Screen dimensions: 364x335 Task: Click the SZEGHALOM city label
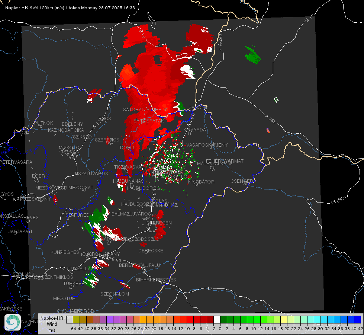[x=115, y=294]
